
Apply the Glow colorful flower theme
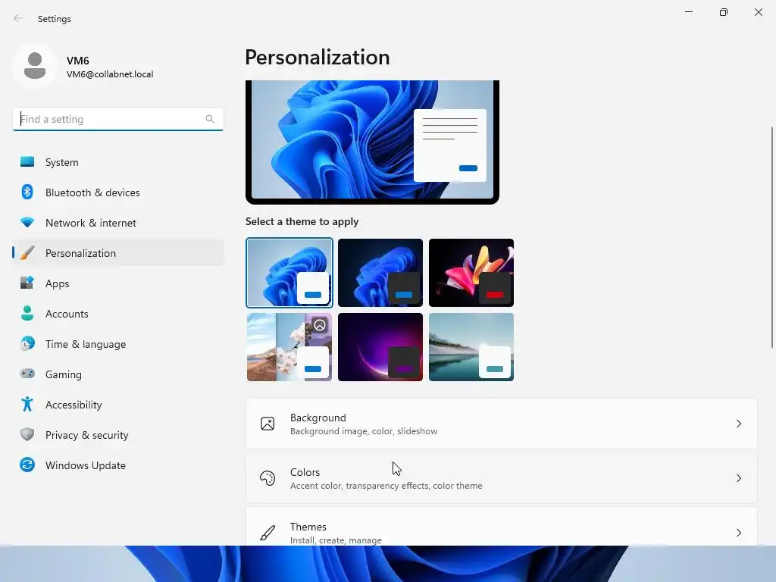pos(471,273)
